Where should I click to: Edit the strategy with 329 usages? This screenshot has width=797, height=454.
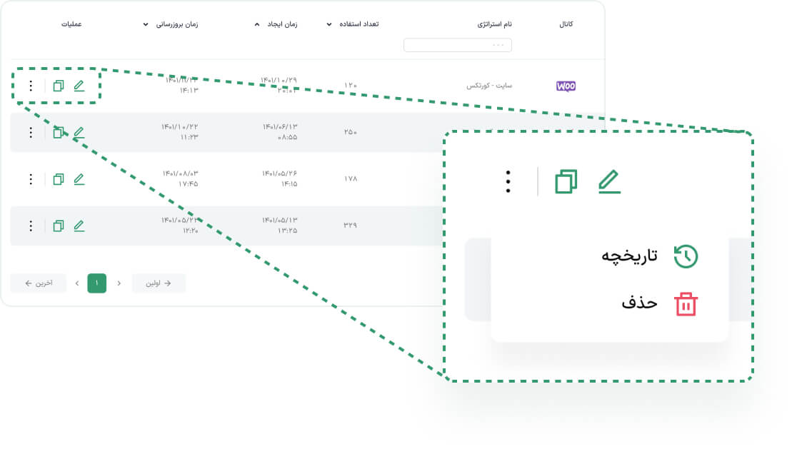(79, 226)
